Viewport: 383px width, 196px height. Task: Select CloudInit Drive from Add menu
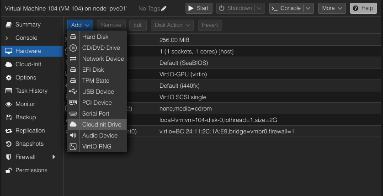pos(101,125)
